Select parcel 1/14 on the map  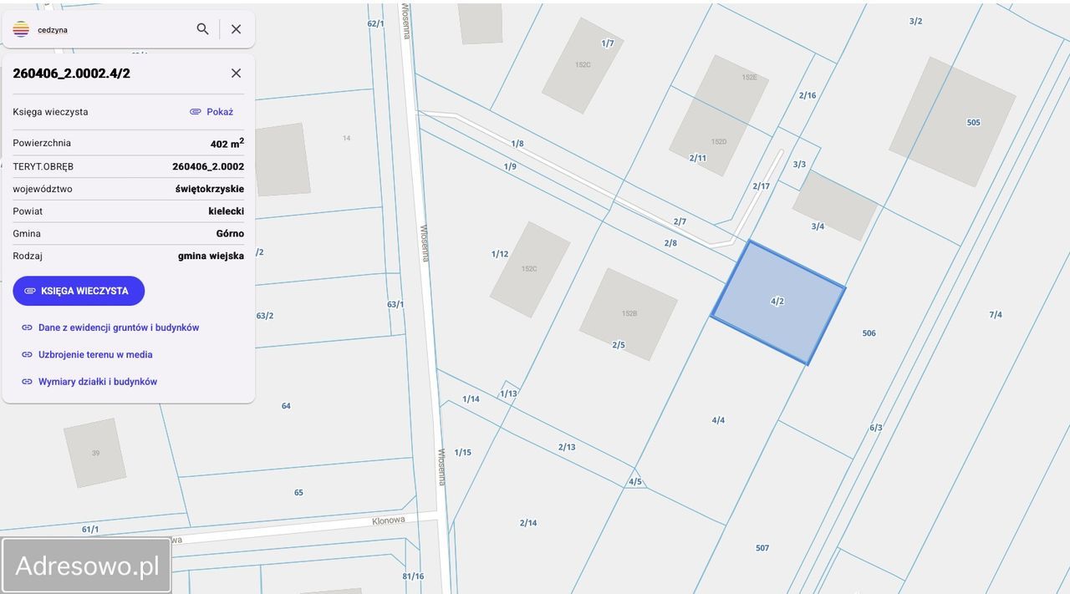[x=471, y=399]
